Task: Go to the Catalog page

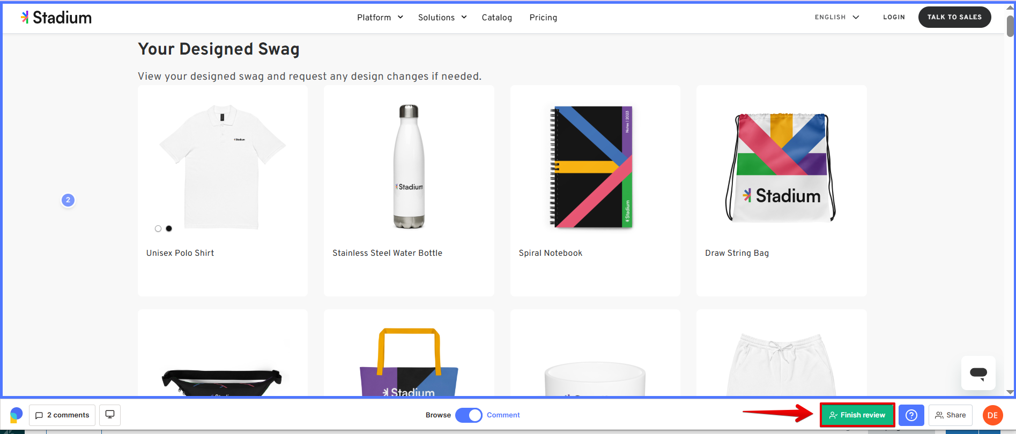Action: 497,18
